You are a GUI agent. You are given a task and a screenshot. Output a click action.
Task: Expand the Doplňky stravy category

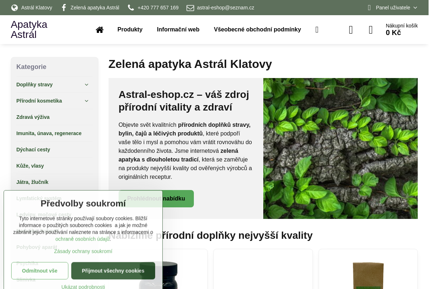click(86, 85)
